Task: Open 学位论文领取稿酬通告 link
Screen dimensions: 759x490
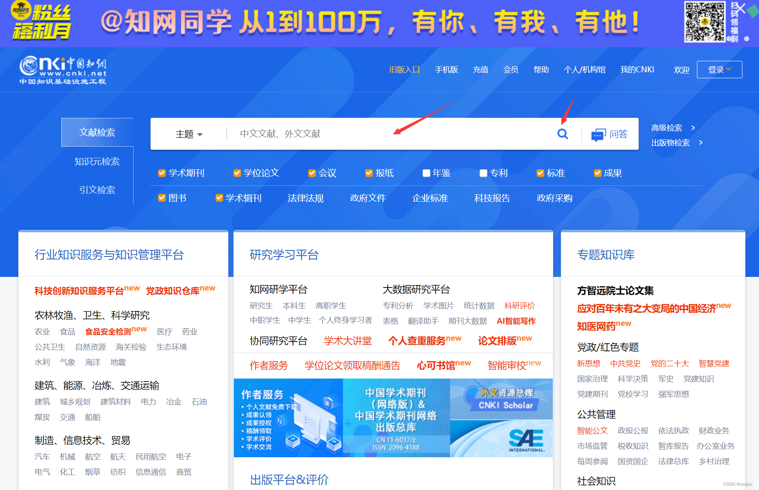Action: click(352, 366)
